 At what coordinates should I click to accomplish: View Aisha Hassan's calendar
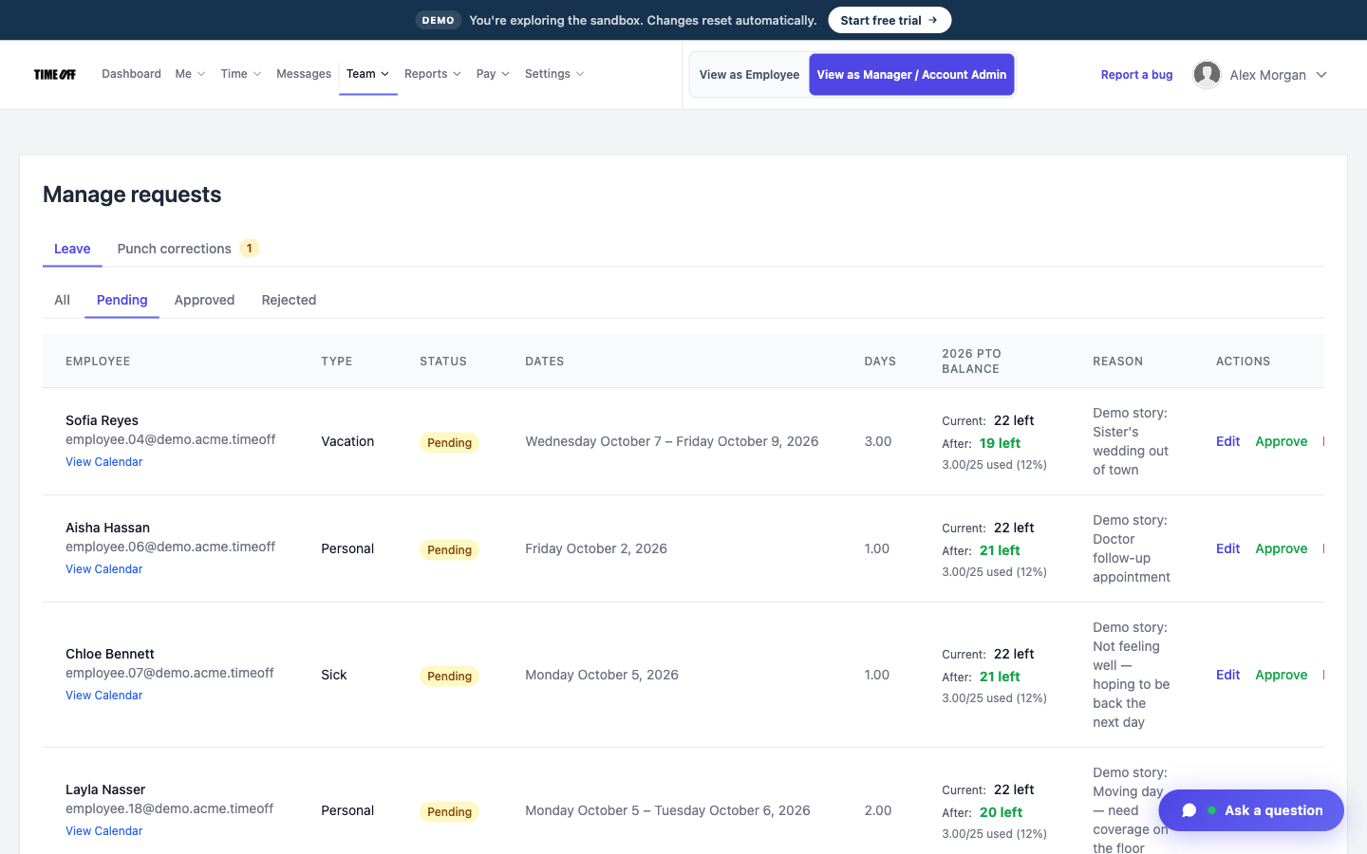(x=103, y=569)
